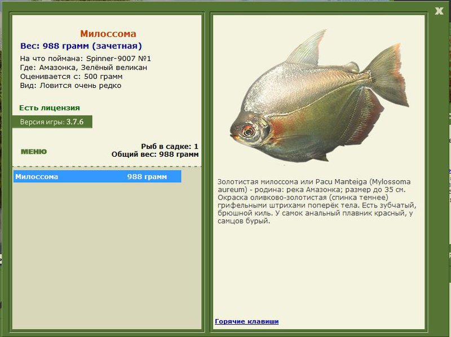Click the Оценивается с: 500 грамм line
The width and height of the screenshot is (451, 337).
pyautogui.click(x=72, y=77)
